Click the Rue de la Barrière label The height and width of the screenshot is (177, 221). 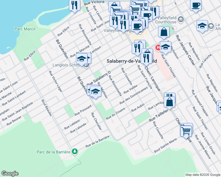point(97,142)
